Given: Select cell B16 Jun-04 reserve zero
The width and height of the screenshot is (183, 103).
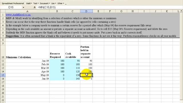Looking at the screenshot, I should click(x=57, y=79).
